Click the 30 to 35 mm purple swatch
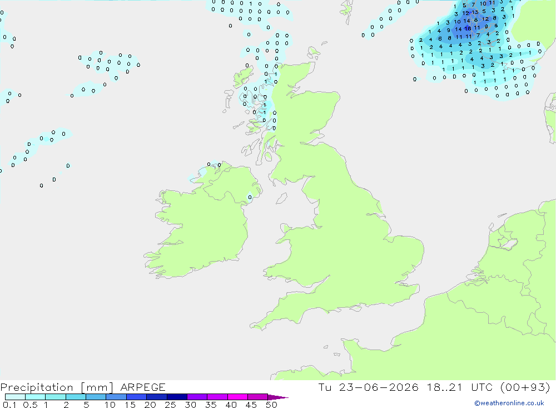Viewport: 556px width, 408px height. [197, 397]
